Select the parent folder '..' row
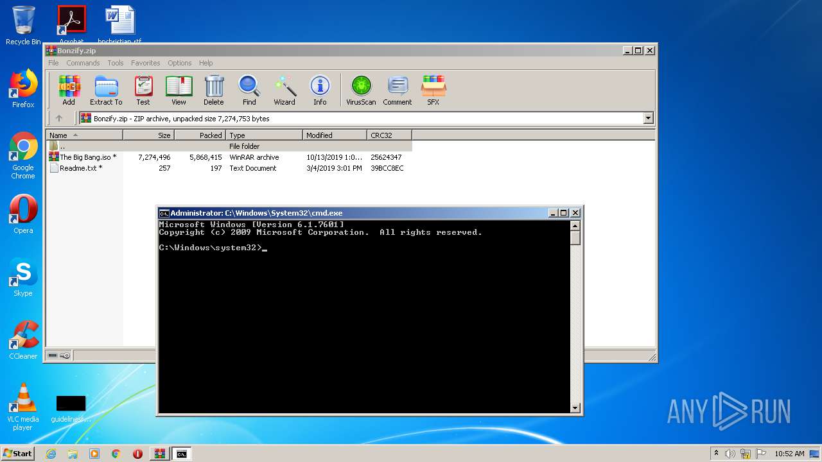Viewport: 822px width, 462px height. pos(229,146)
